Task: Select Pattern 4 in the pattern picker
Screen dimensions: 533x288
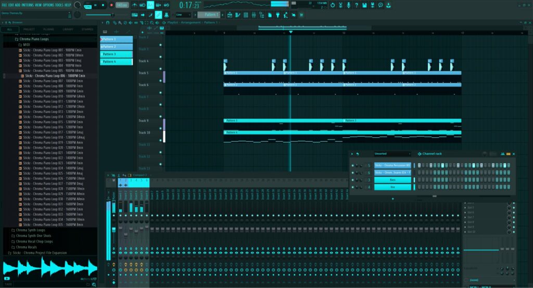Action: [x=116, y=62]
